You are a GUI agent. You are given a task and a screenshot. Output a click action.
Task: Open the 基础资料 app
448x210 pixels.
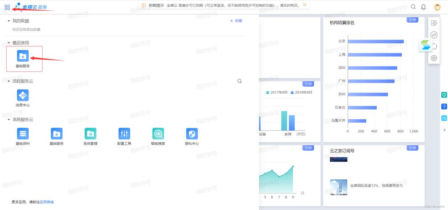[23, 137]
